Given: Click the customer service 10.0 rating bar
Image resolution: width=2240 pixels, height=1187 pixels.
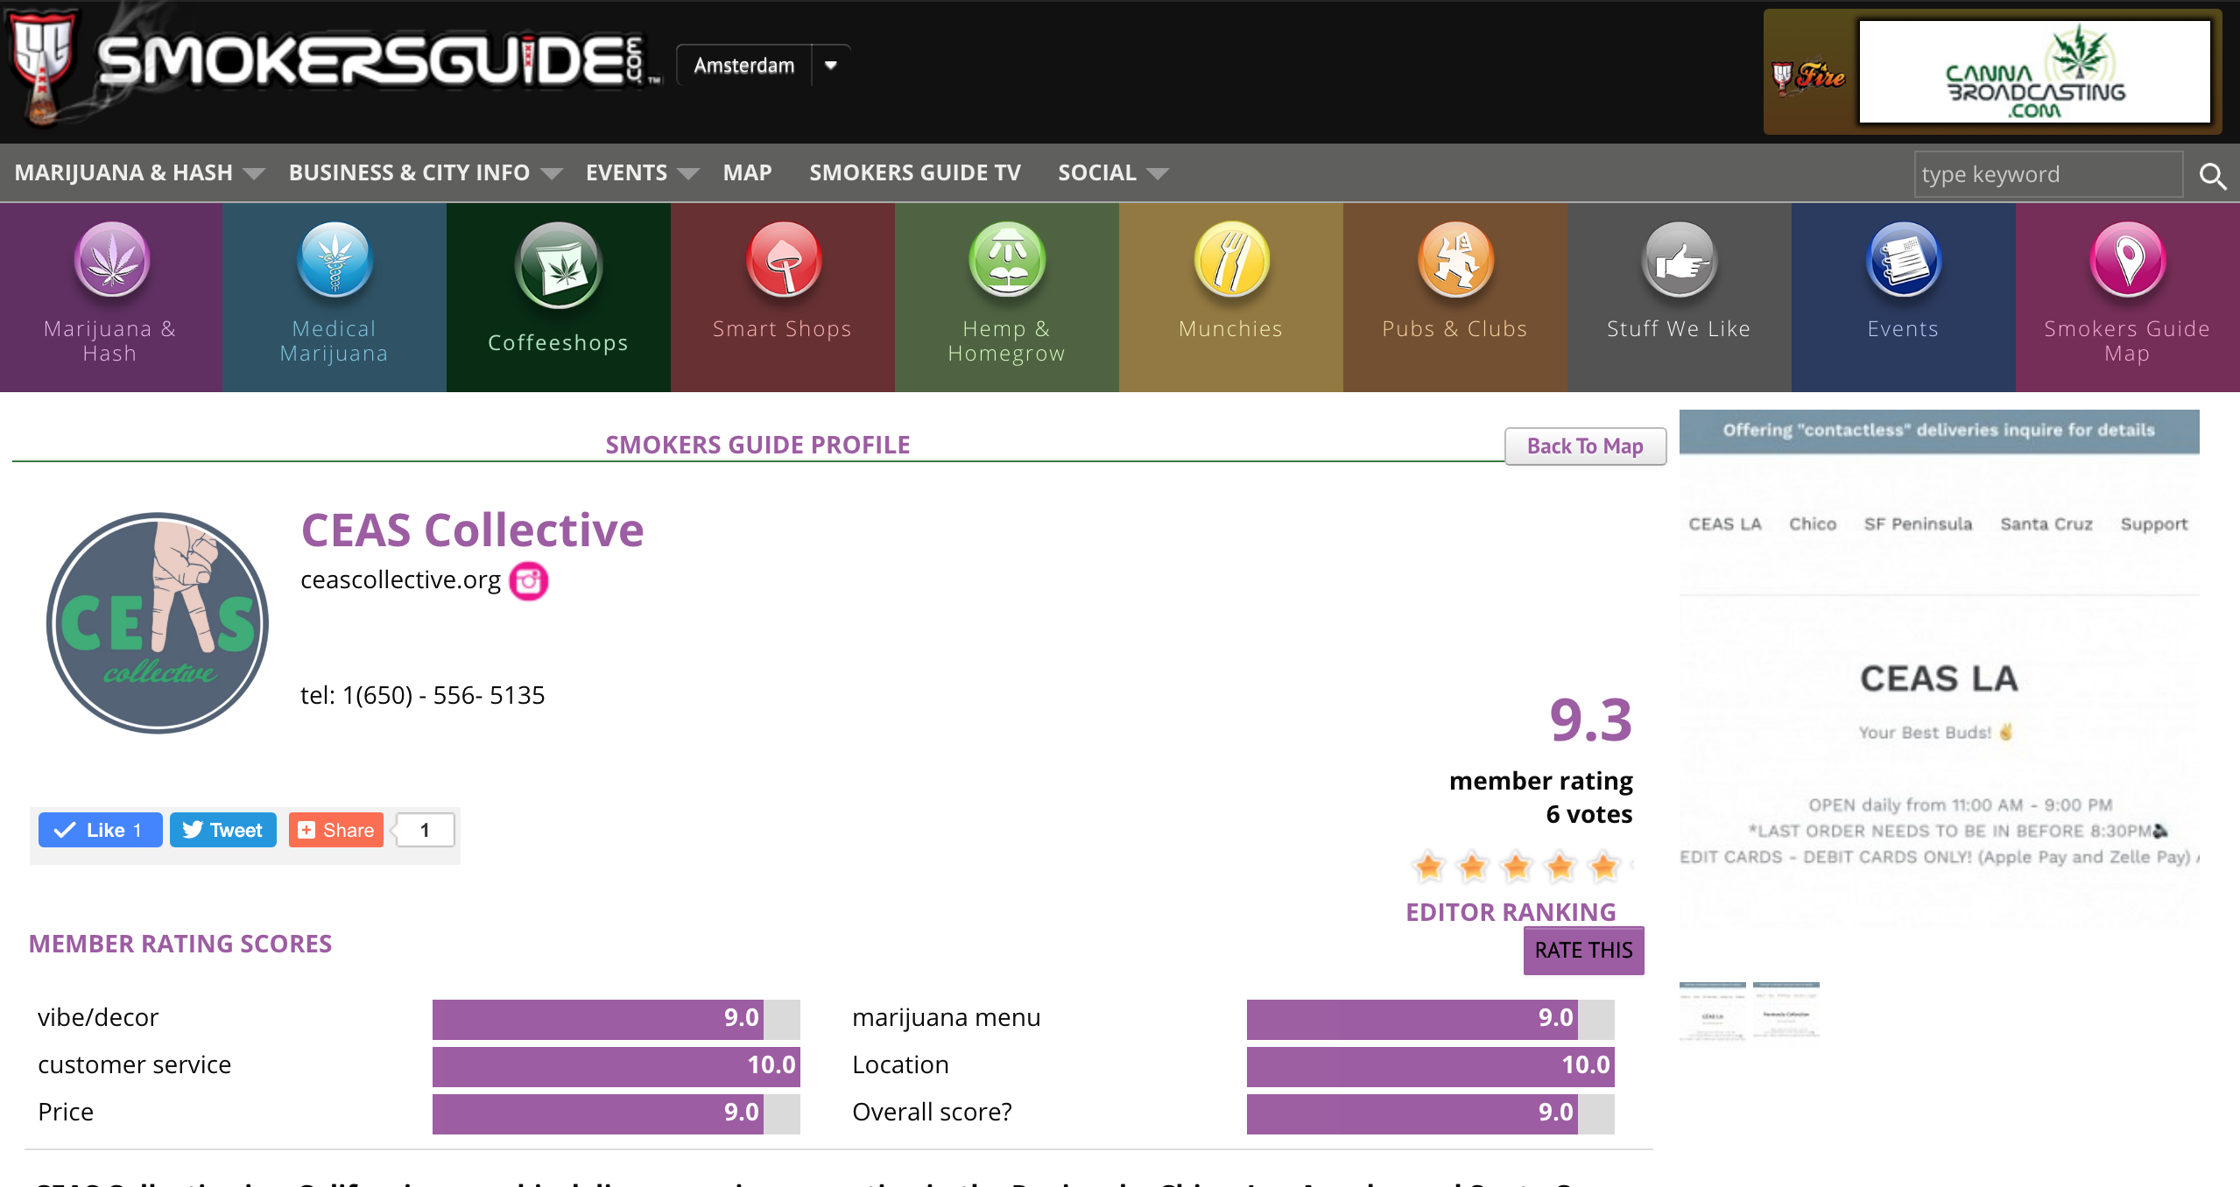Looking at the screenshot, I should pyautogui.click(x=616, y=1066).
